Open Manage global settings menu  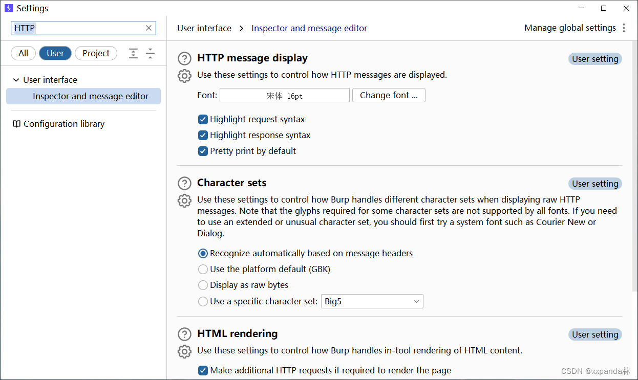(x=624, y=28)
